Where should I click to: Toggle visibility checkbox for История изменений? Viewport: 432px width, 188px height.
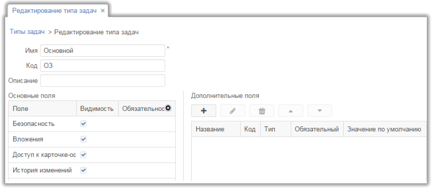[84, 170]
